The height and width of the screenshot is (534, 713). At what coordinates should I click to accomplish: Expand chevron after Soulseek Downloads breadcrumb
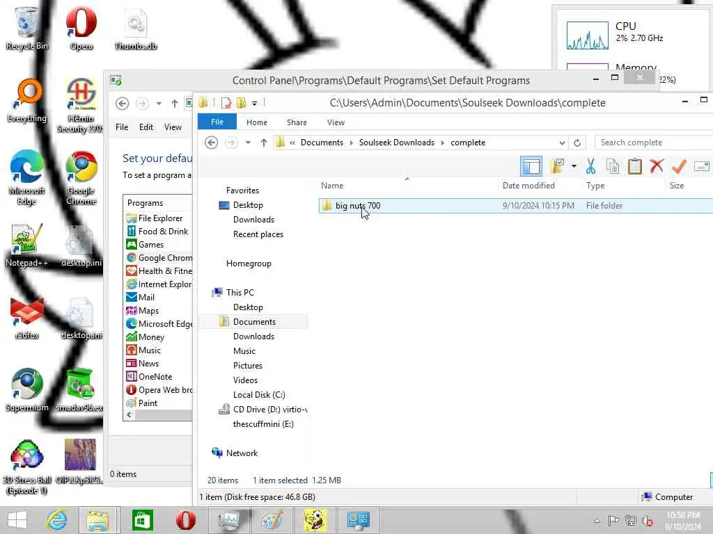click(x=442, y=143)
